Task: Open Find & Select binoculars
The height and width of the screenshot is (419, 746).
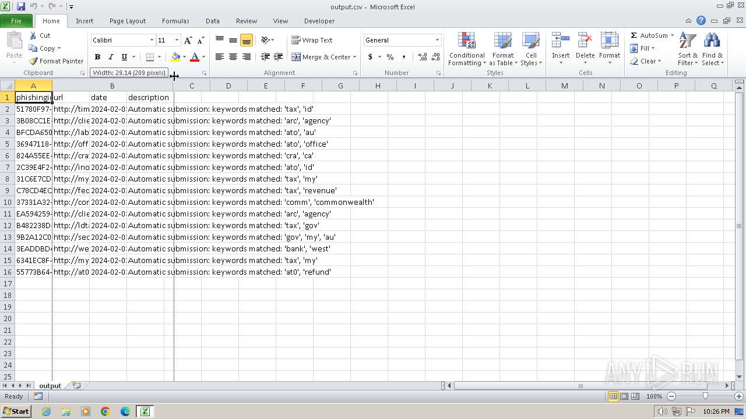Action: 712,49
